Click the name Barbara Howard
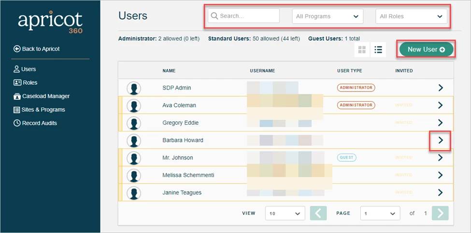 pyautogui.click(x=183, y=140)
